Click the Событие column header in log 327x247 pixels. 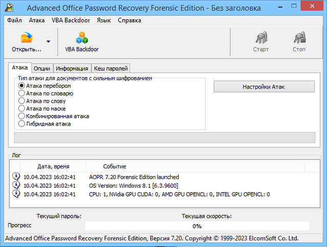[114, 166]
